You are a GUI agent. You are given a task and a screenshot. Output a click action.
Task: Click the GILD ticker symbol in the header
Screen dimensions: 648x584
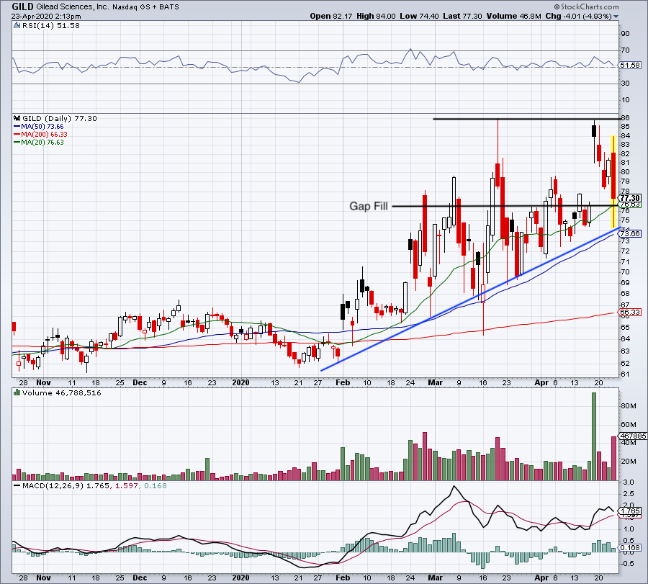[x=22, y=6]
